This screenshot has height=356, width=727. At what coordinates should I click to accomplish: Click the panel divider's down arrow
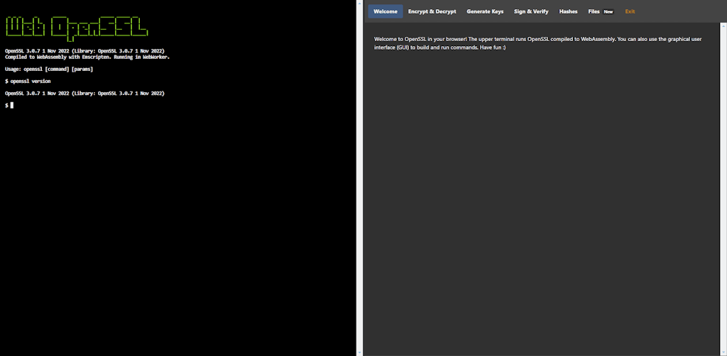[x=360, y=352]
